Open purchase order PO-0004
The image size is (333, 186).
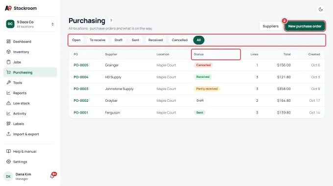pos(81,77)
